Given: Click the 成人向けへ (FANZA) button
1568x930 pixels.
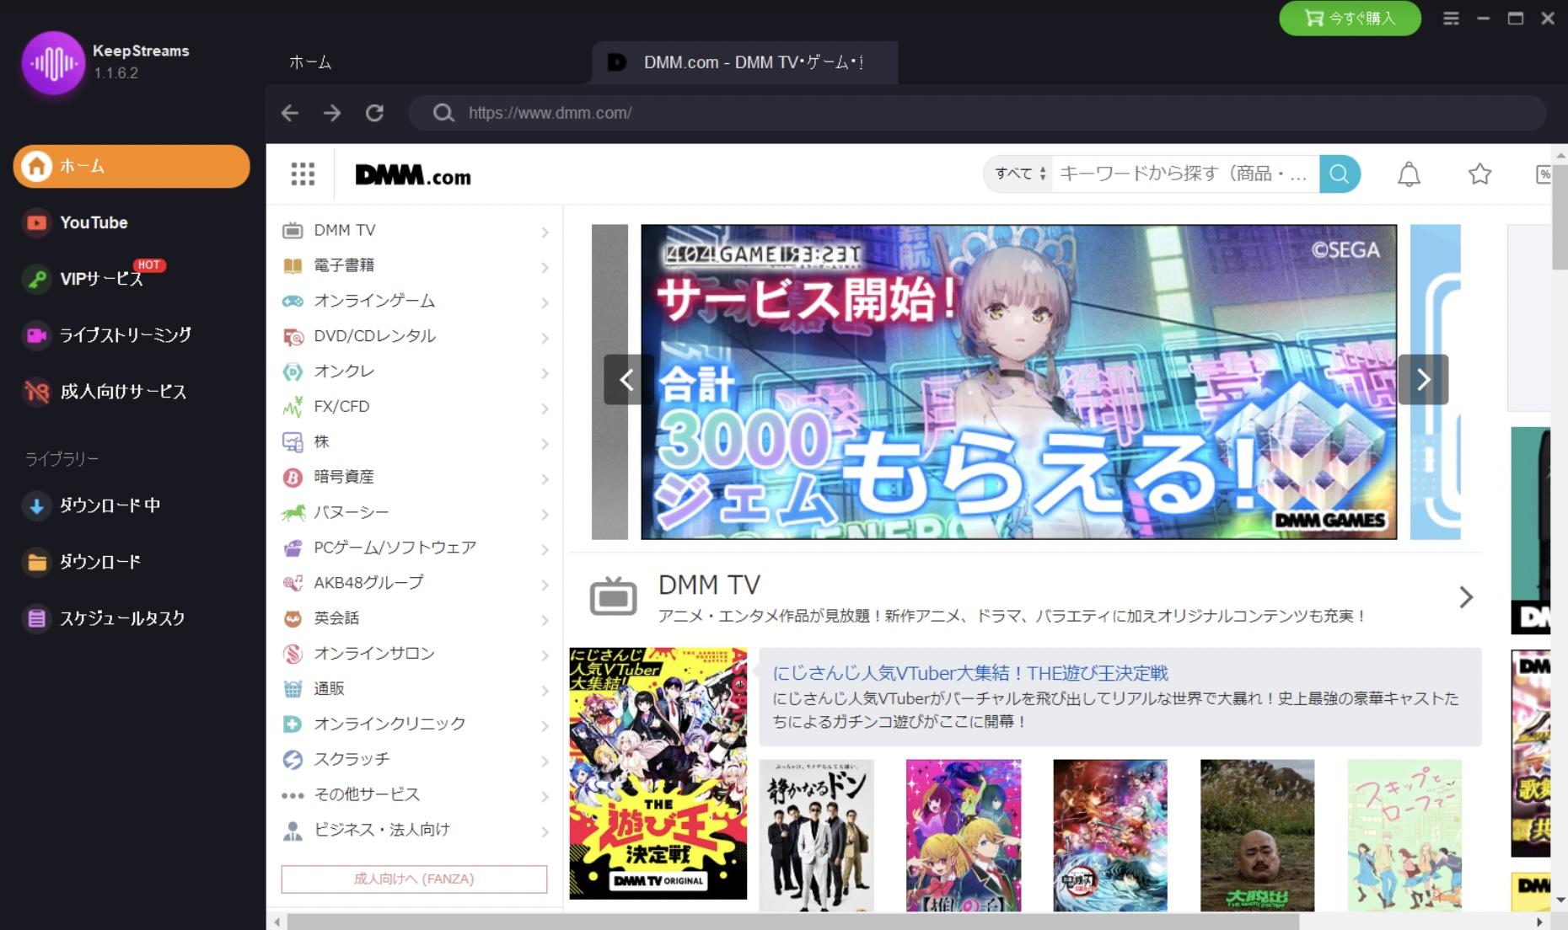Looking at the screenshot, I should click(414, 879).
